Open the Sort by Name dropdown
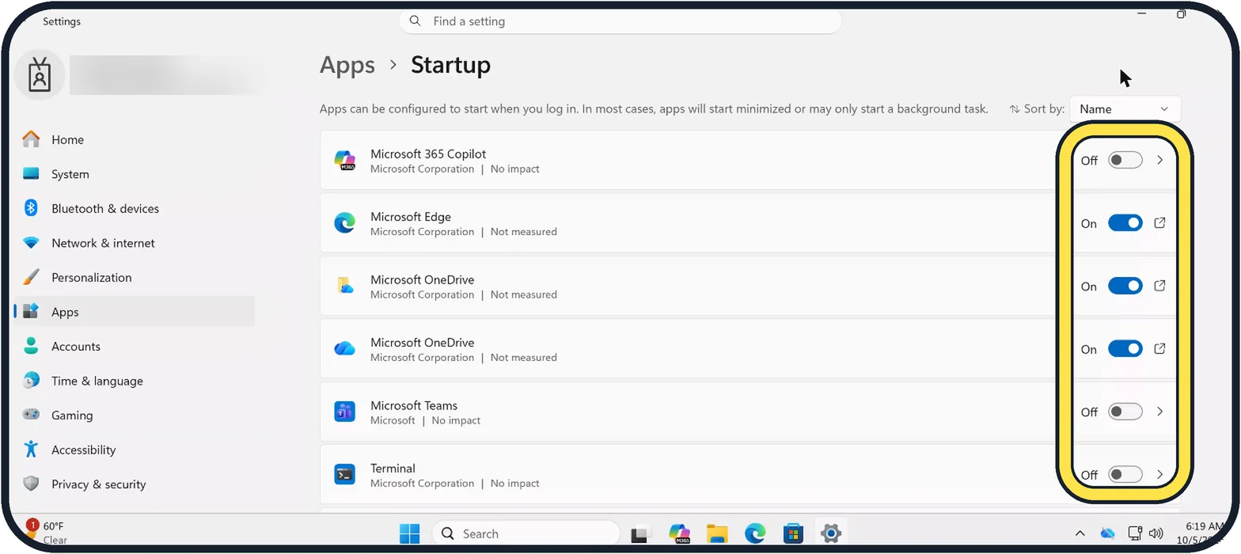1241x554 pixels. point(1125,109)
